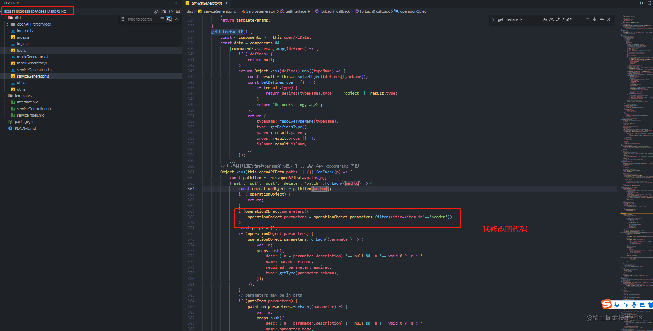Open Explorer more actions menu

coord(175,3)
